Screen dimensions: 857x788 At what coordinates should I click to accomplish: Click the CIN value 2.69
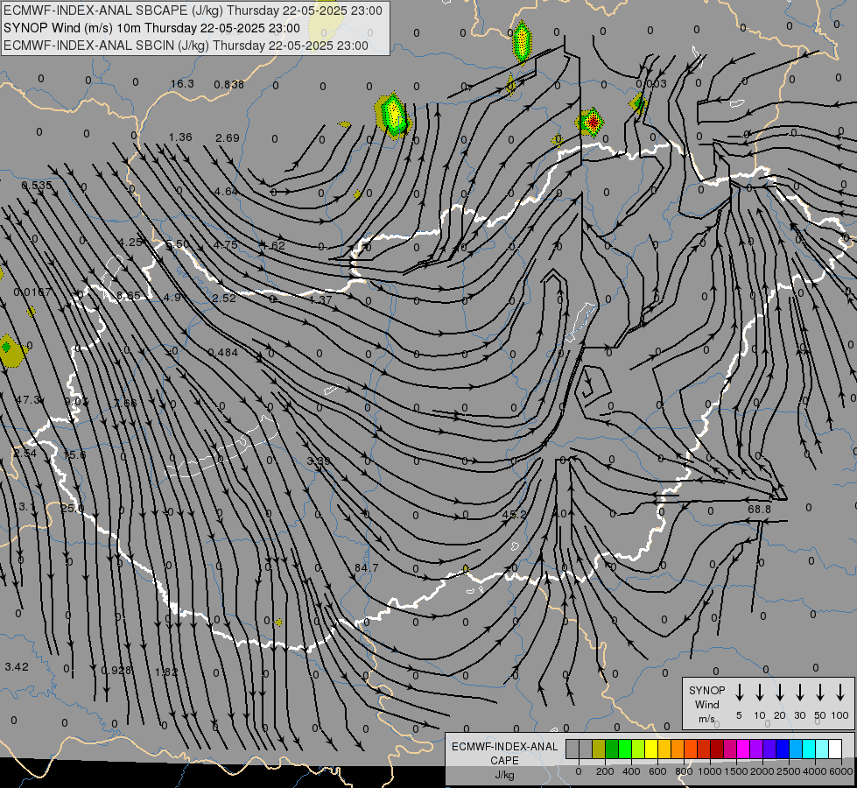(x=228, y=137)
